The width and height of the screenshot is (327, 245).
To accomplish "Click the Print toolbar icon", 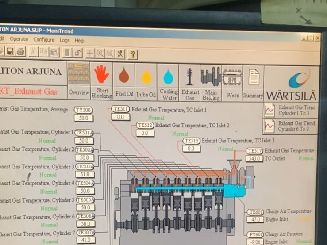I will pos(21,51).
